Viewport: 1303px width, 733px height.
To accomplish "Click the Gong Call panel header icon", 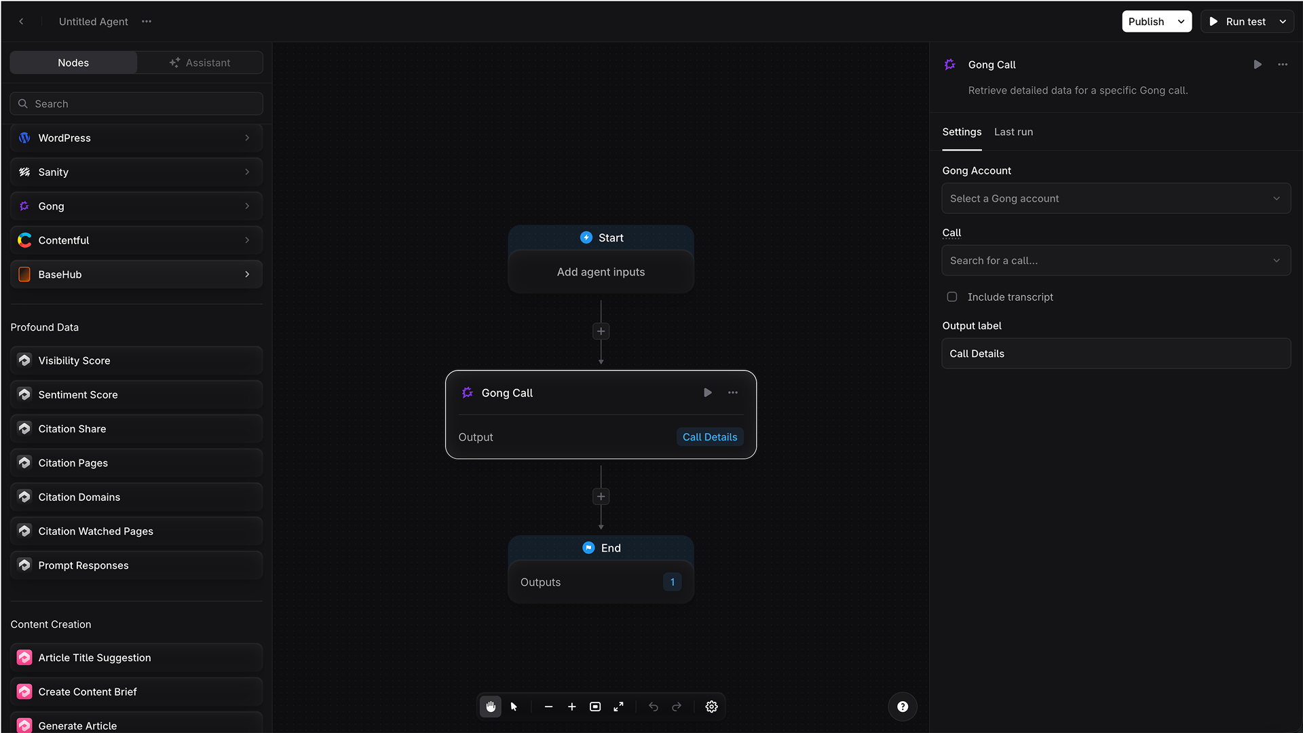I will pyautogui.click(x=950, y=64).
